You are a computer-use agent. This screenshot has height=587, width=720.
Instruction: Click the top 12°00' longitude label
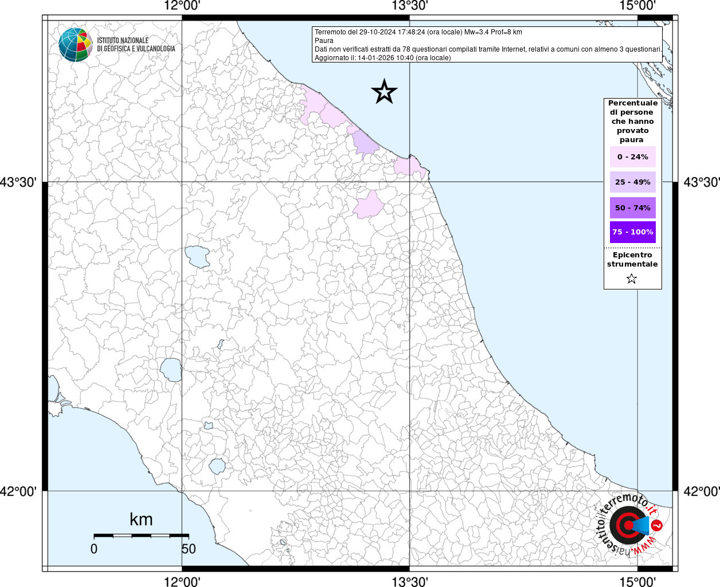[x=182, y=6]
